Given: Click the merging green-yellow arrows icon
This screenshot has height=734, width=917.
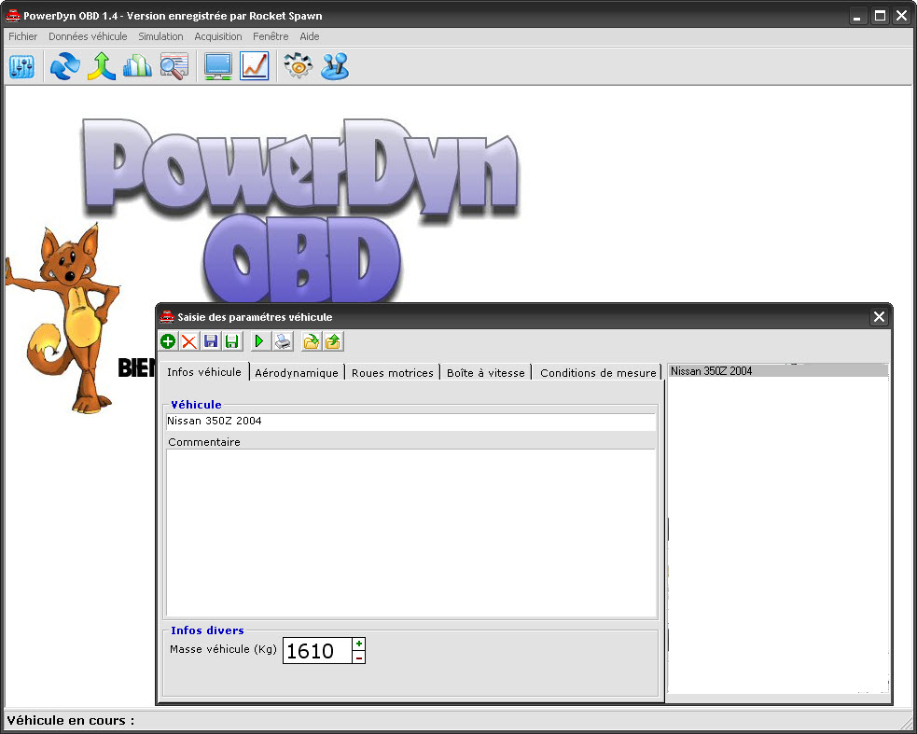Looking at the screenshot, I should click(101, 66).
